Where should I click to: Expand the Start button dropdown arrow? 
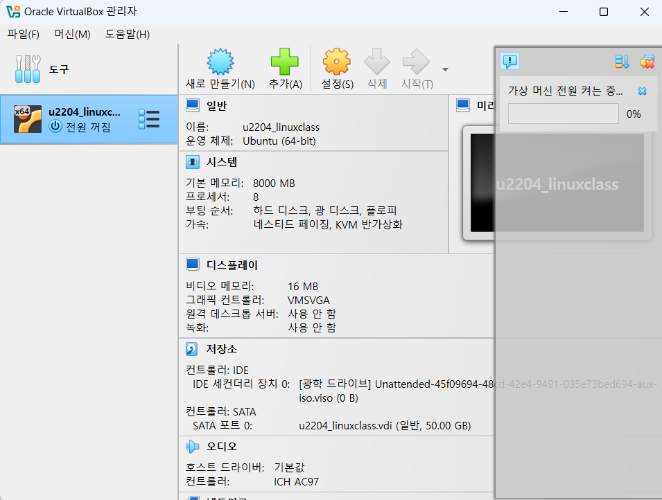click(445, 69)
